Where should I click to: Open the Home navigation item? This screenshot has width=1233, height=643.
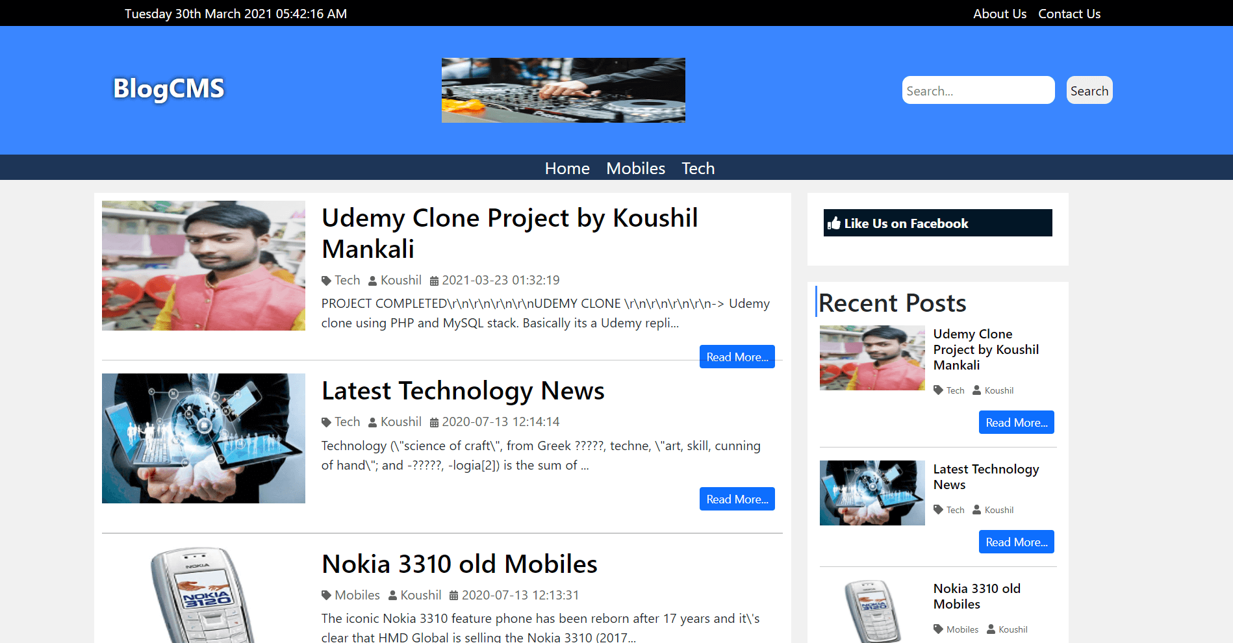(567, 168)
